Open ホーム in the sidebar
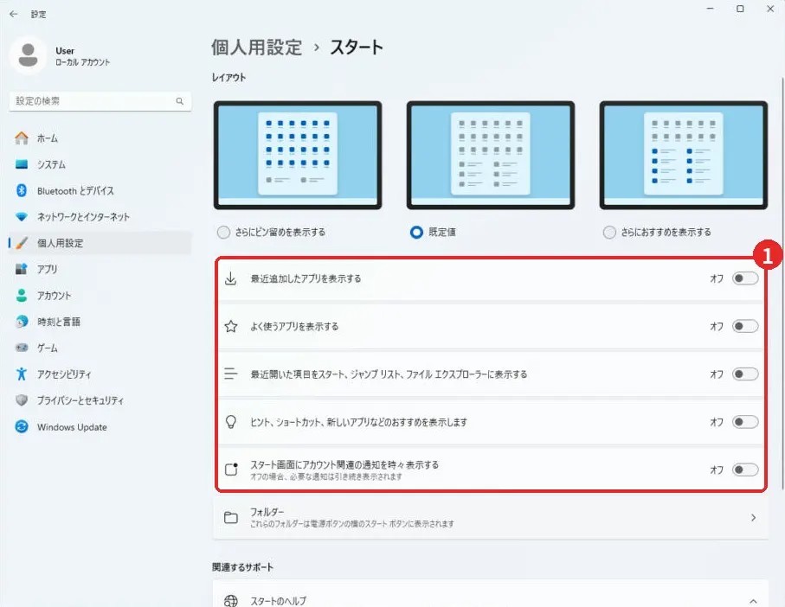 pyautogui.click(x=100, y=138)
